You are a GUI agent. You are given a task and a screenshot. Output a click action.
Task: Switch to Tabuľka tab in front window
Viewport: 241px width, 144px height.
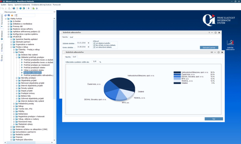(67, 57)
